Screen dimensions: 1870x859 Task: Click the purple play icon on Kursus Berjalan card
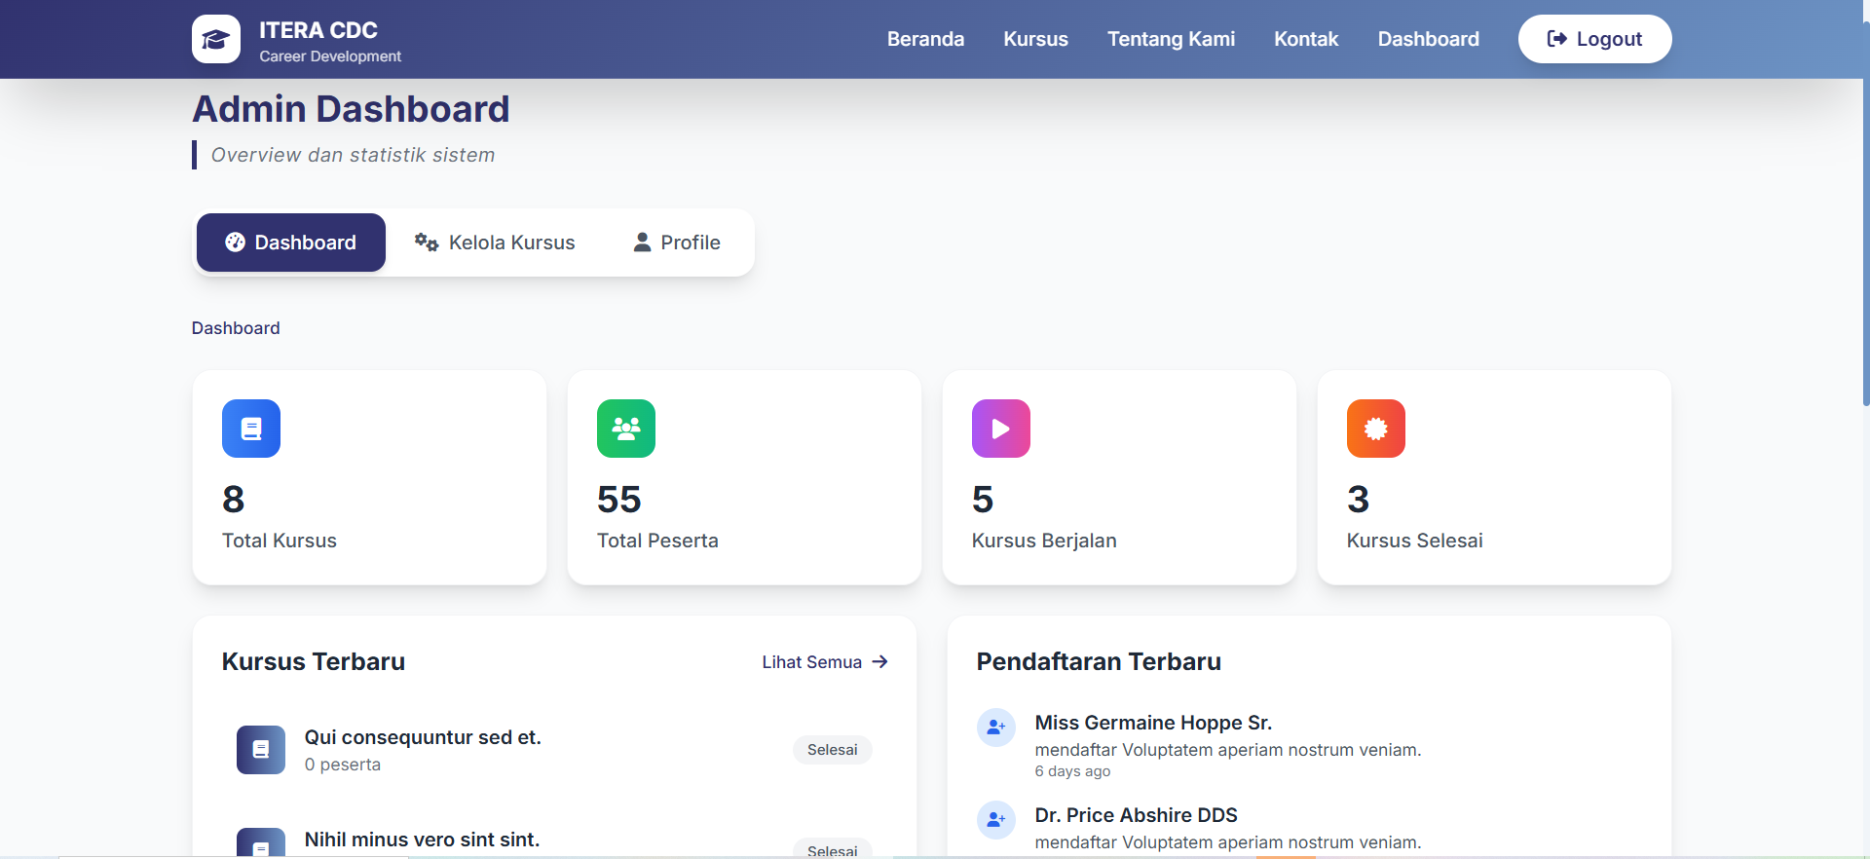point(1001,429)
